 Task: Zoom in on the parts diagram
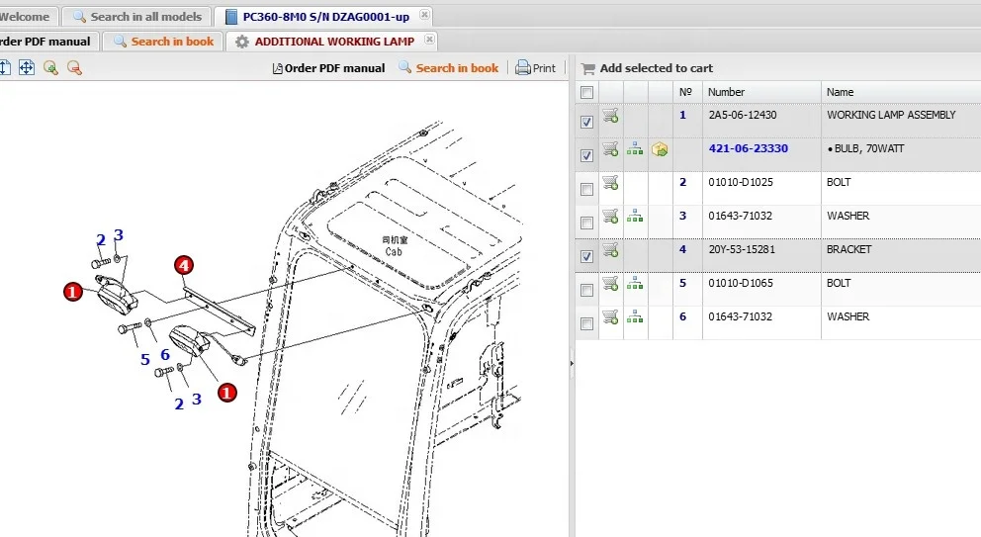tap(50, 67)
